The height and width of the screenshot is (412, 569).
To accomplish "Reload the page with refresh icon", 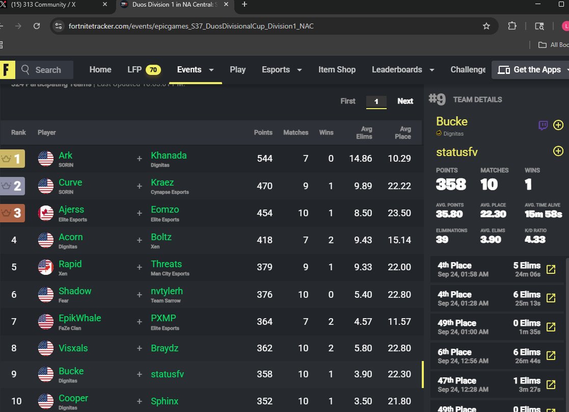I will click(x=37, y=26).
